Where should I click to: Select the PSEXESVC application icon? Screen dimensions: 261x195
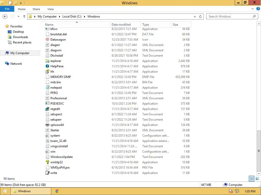(47, 104)
